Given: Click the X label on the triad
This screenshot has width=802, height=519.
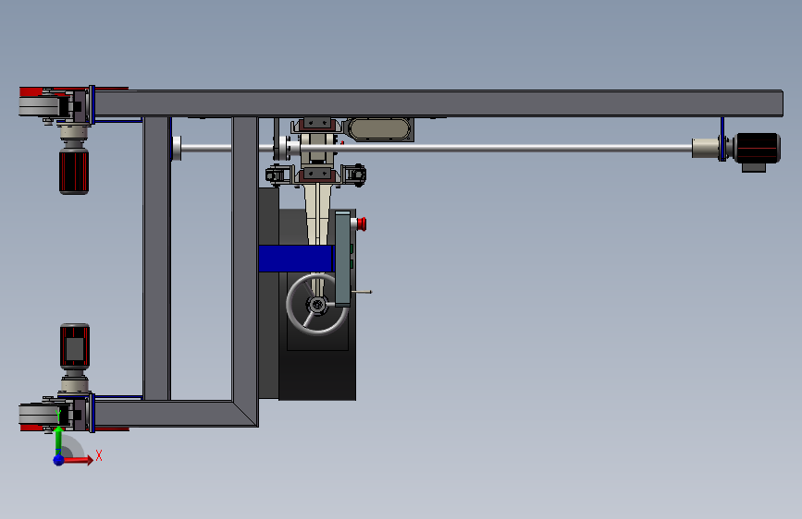Looking at the screenshot, I should 99,455.
